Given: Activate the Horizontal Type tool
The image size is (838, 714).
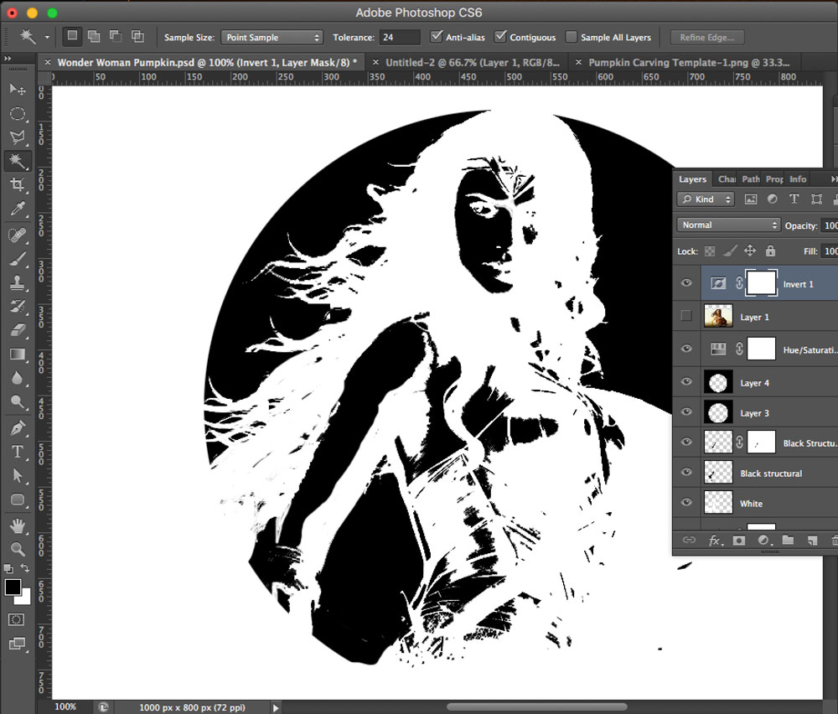Looking at the screenshot, I should 17,452.
